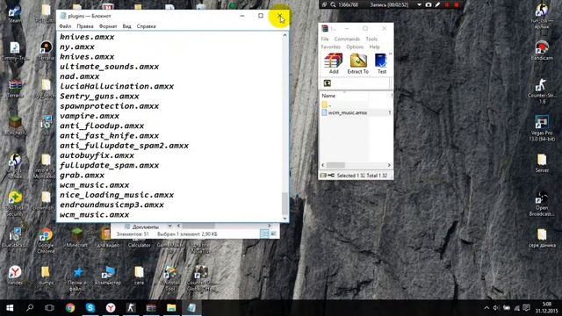
Task: Click the line nice_loading_music.amxx in Notepad
Action: coord(117,195)
